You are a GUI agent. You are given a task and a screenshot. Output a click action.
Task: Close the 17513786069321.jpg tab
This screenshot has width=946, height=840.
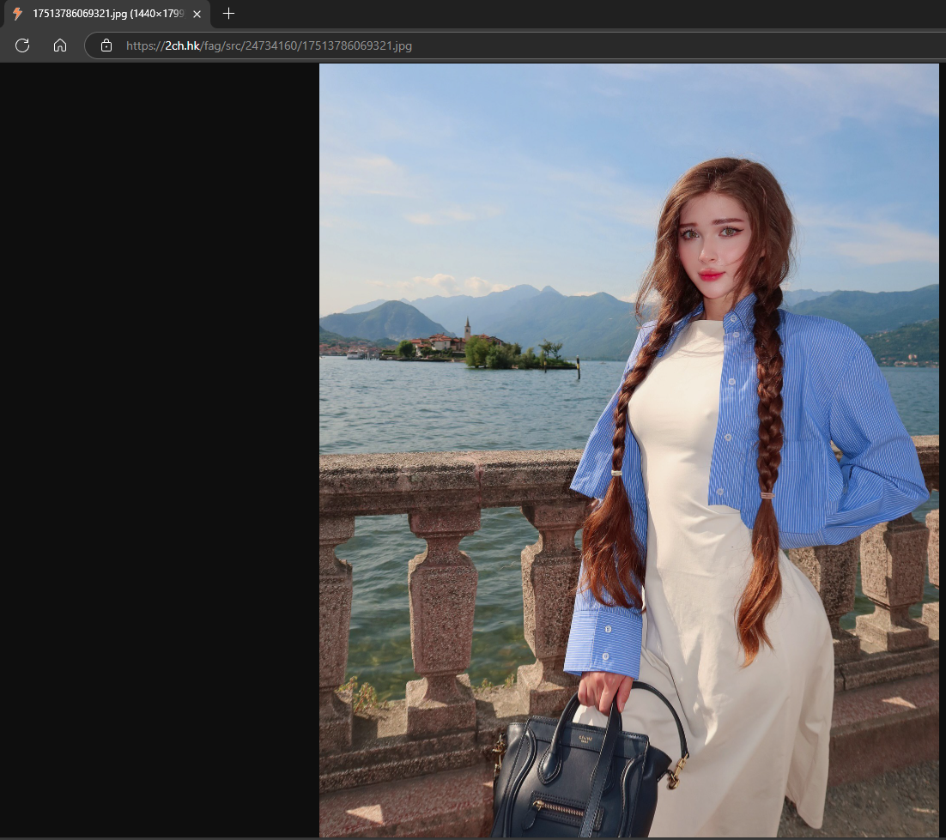tap(197, 14)
